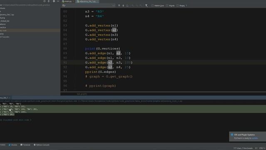Click the search filter funnel icon
The width and height of the screenshot is (266, 150).
pos(146,5)
